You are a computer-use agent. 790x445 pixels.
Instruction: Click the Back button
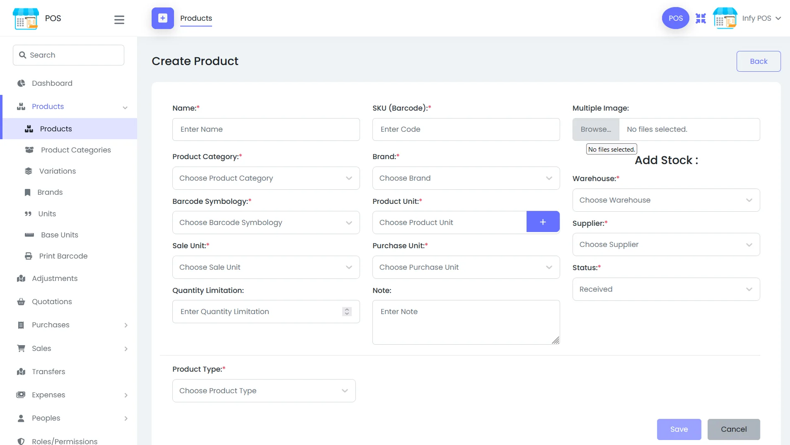pos(758,61)
